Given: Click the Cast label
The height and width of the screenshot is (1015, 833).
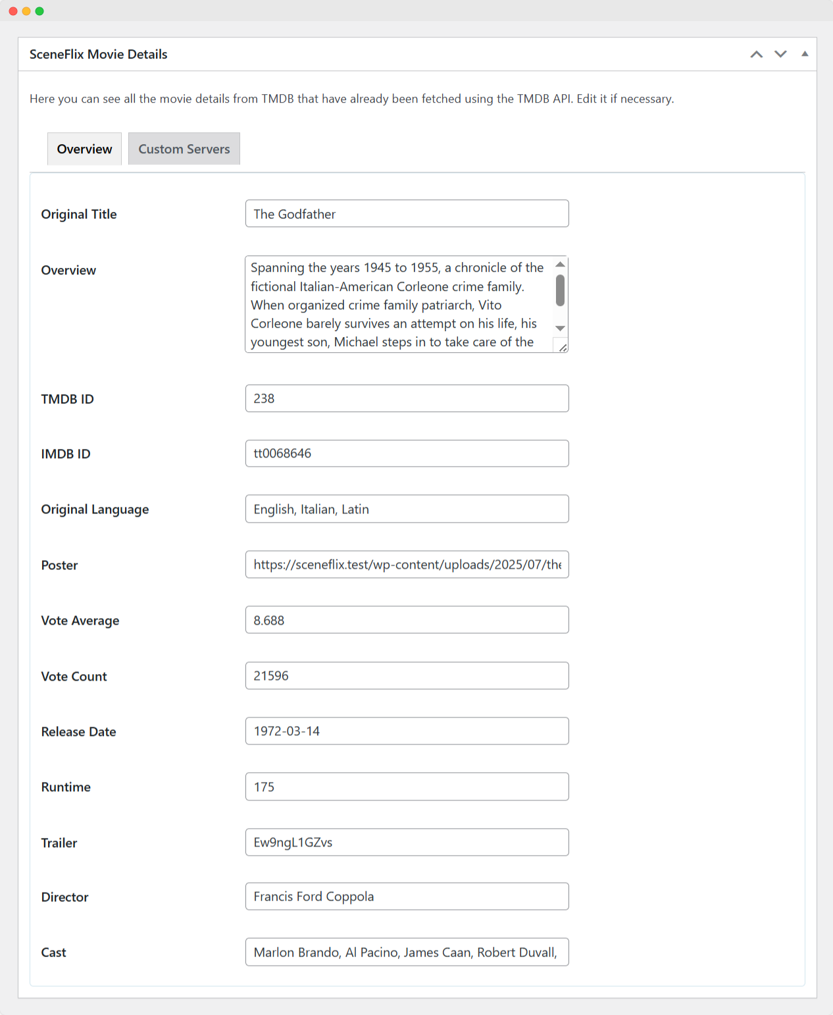Looking at the screenshot, I should pyautogui.click(x=53, y=952).
